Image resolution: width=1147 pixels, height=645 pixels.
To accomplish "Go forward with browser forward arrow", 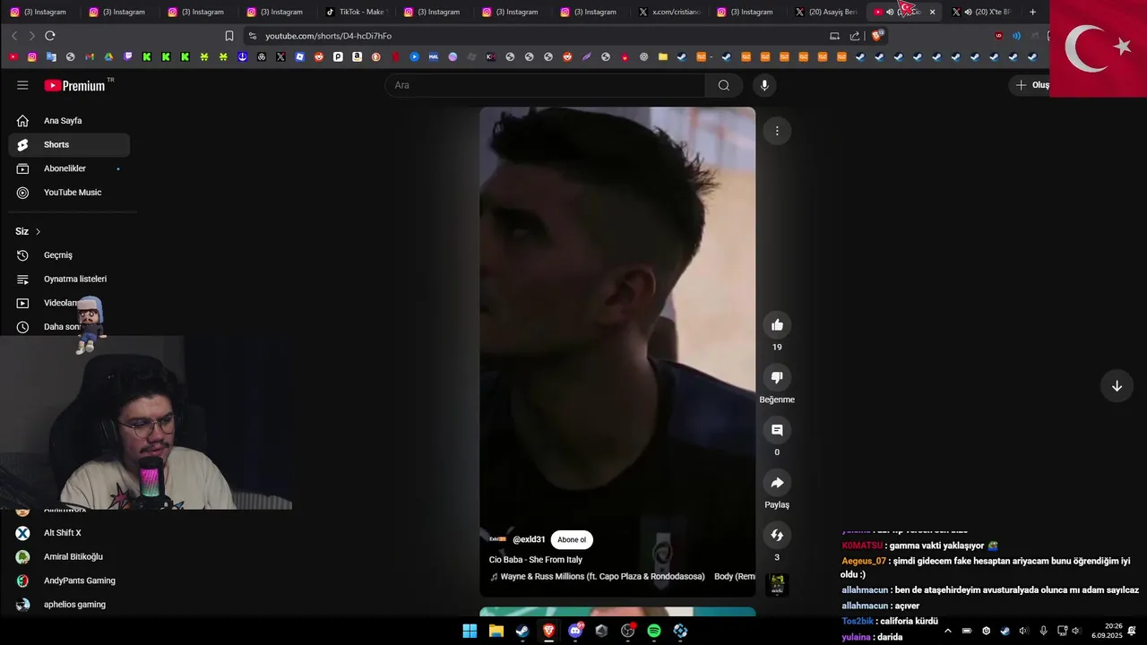I will (x=32, y=36).
